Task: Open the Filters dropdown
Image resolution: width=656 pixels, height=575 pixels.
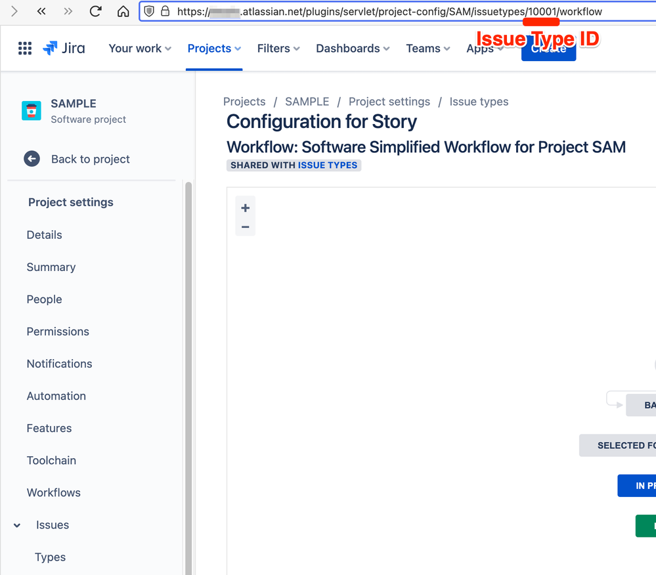Action: coord(278,49)
